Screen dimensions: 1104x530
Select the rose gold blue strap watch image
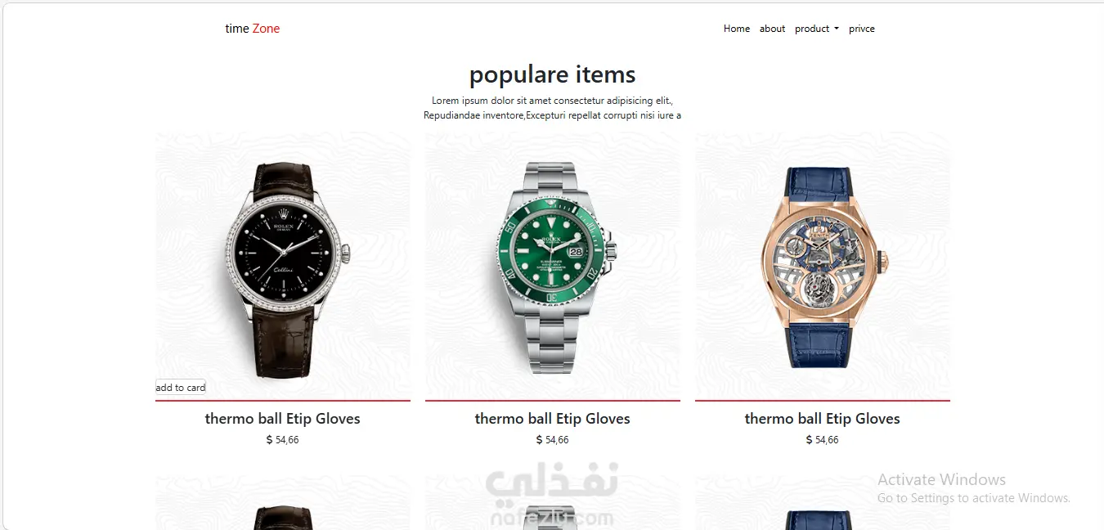click(823, 266)
